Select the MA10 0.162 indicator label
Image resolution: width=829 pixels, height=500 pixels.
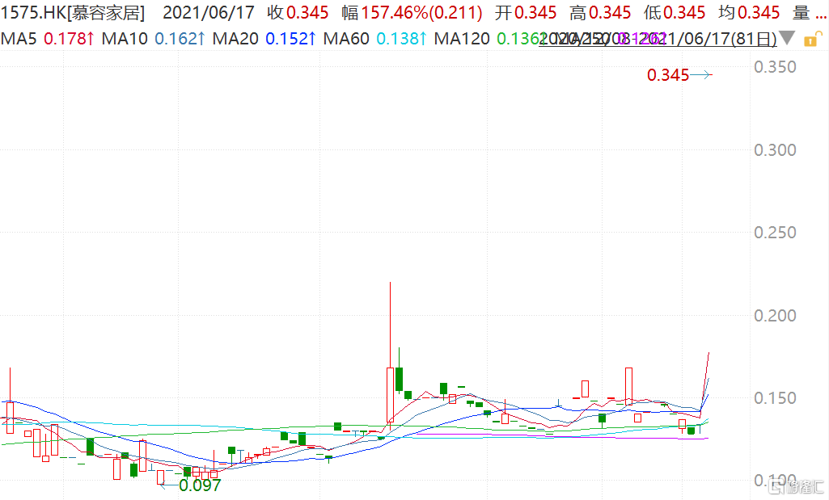(154, 39)
